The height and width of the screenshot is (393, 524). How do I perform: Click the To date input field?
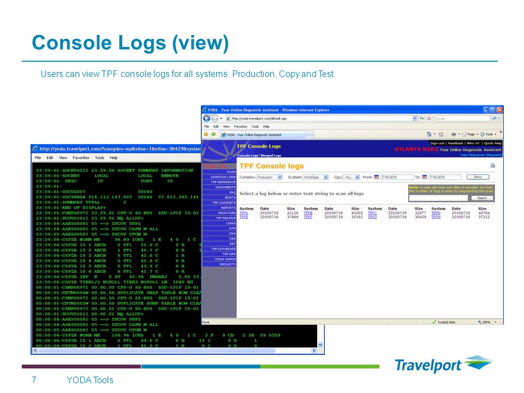[x=445, y=177]
